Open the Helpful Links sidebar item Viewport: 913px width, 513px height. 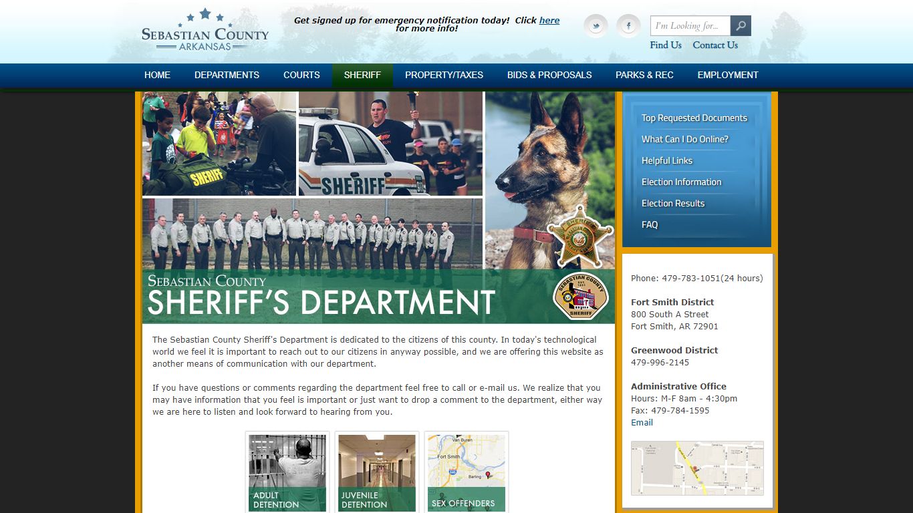[667, 160]
